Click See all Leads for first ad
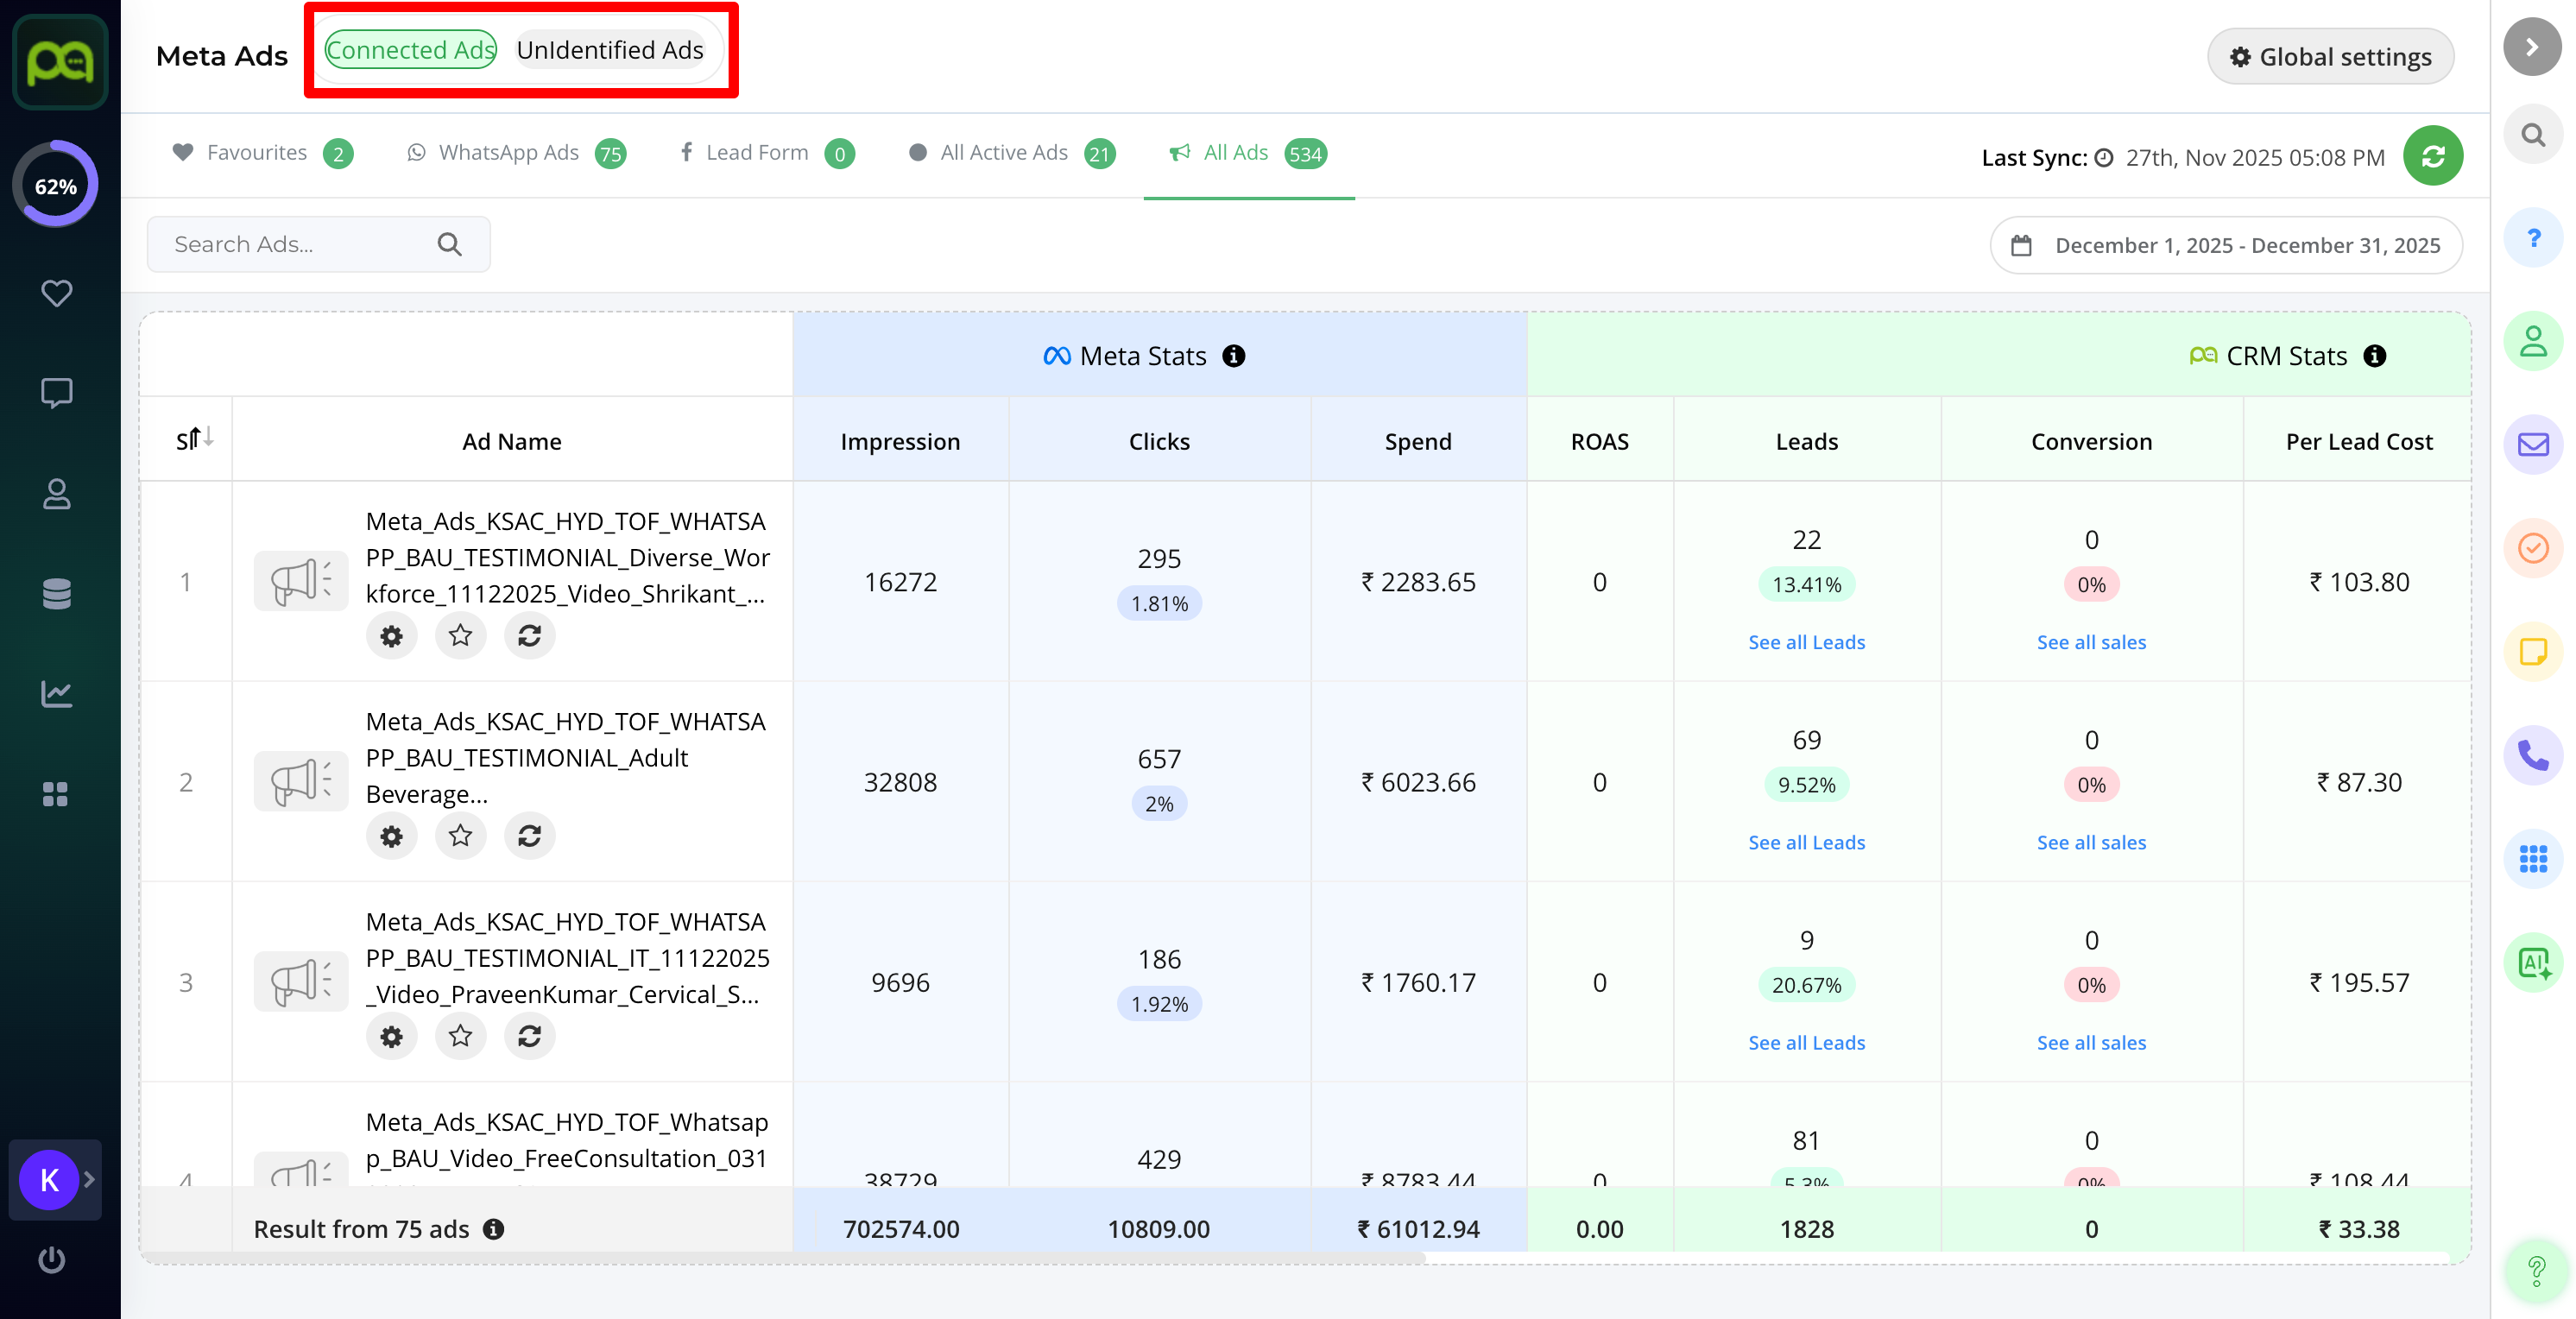 tap(1806, 642)
